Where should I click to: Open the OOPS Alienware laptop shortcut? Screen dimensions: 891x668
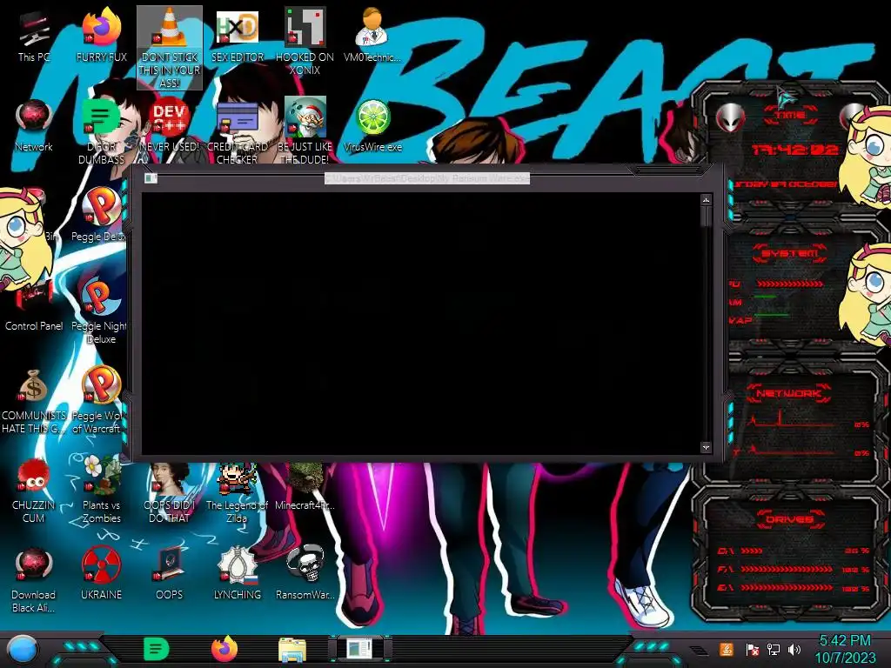coord(170,574)
